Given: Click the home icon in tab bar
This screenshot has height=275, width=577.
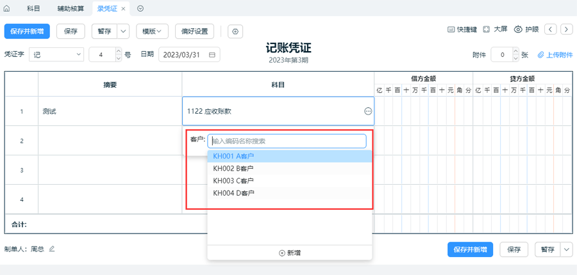Looking at the screenshot, I should click(7, 8).
